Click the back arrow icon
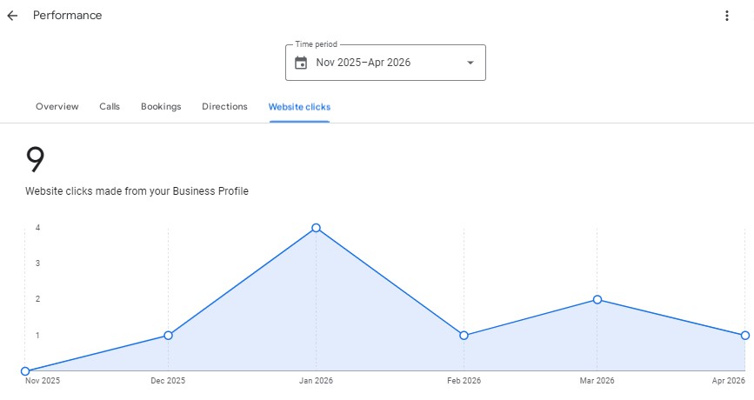 coord(12,16)
